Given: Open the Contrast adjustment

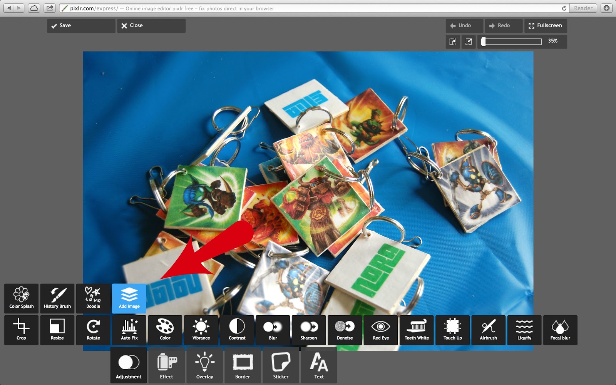Looking at the screenshot, I should (237, 330).
